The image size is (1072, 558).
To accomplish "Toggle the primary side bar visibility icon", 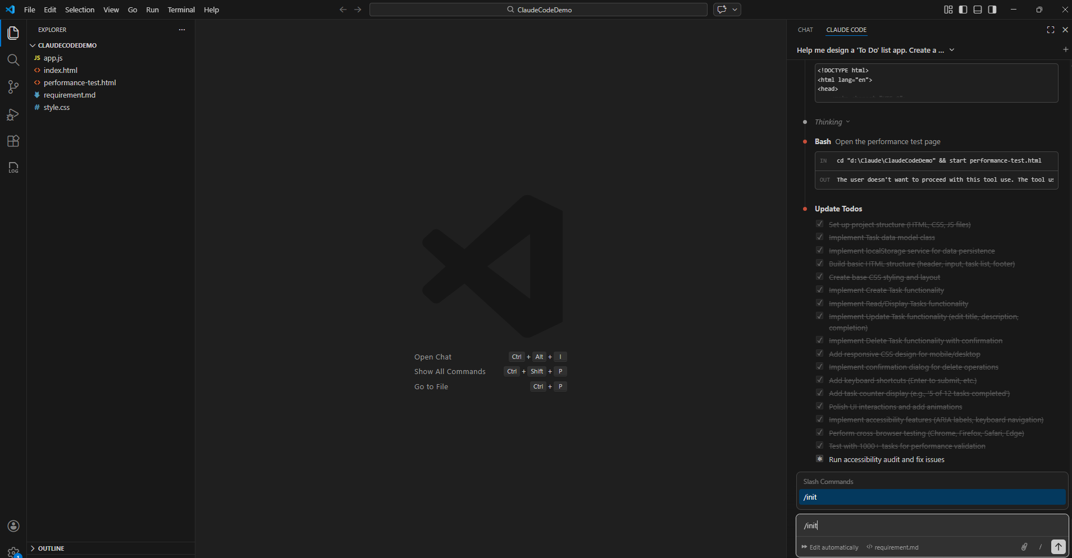I will [962, 10].
